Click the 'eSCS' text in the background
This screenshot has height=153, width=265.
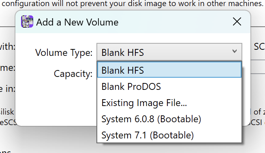click(x=8, y=122)
